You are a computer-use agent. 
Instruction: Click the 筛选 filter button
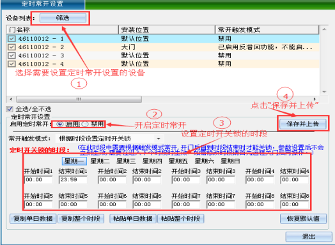(x=63, y=18)
